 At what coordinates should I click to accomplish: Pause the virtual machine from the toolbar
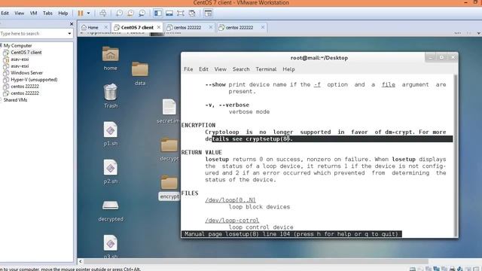81,14
